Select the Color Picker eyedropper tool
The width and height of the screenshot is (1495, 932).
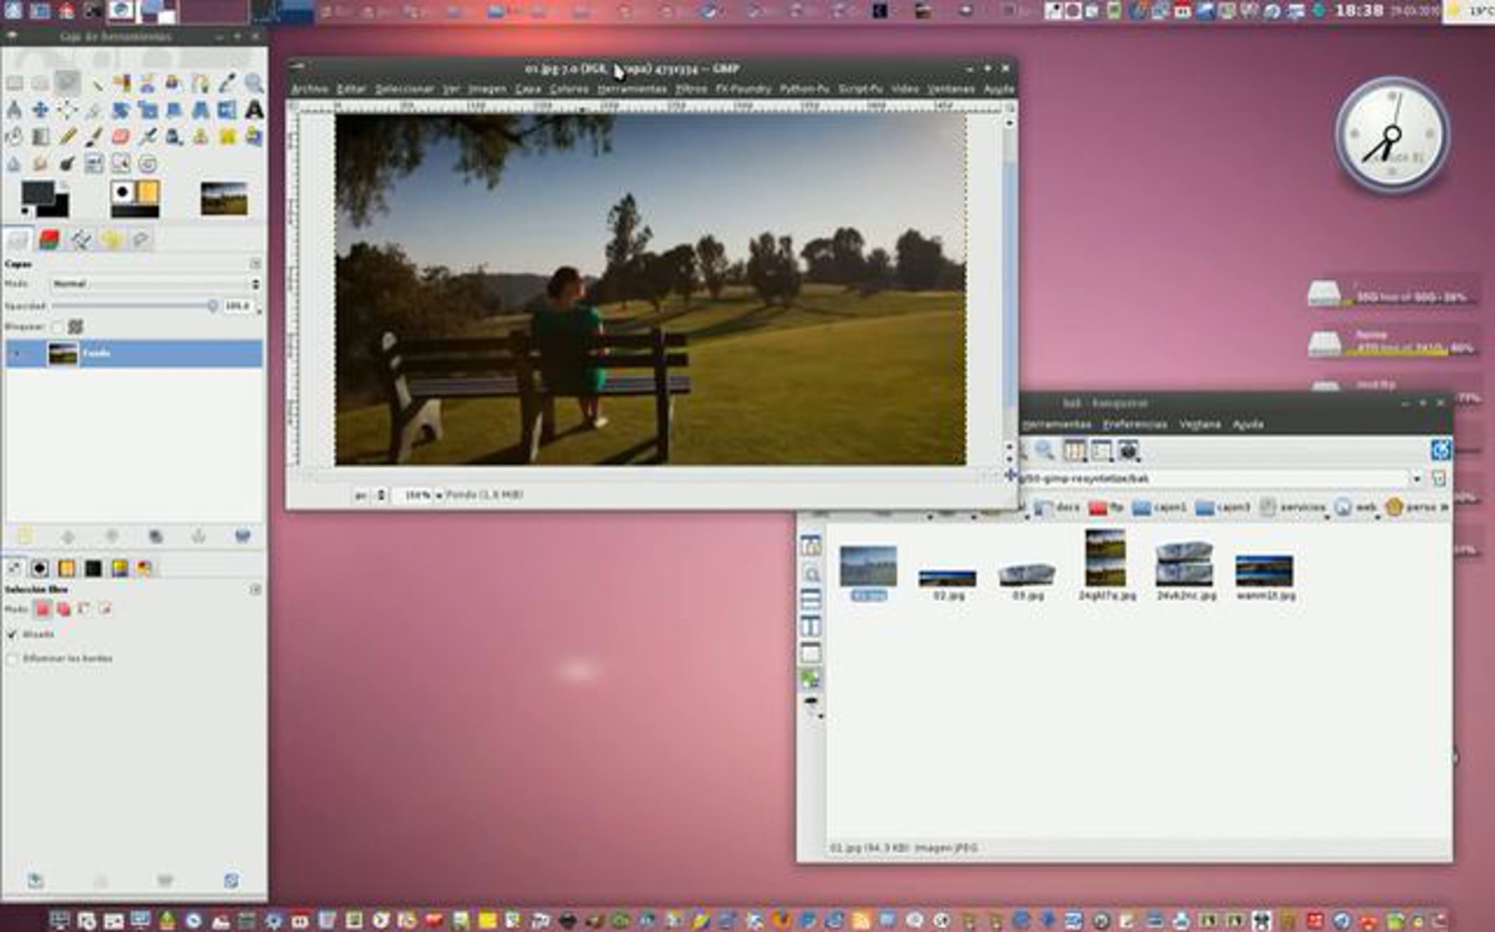coord(227,83)
